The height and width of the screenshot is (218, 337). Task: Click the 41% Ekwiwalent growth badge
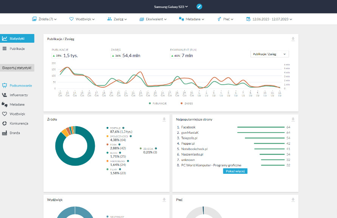click(175, 56)
